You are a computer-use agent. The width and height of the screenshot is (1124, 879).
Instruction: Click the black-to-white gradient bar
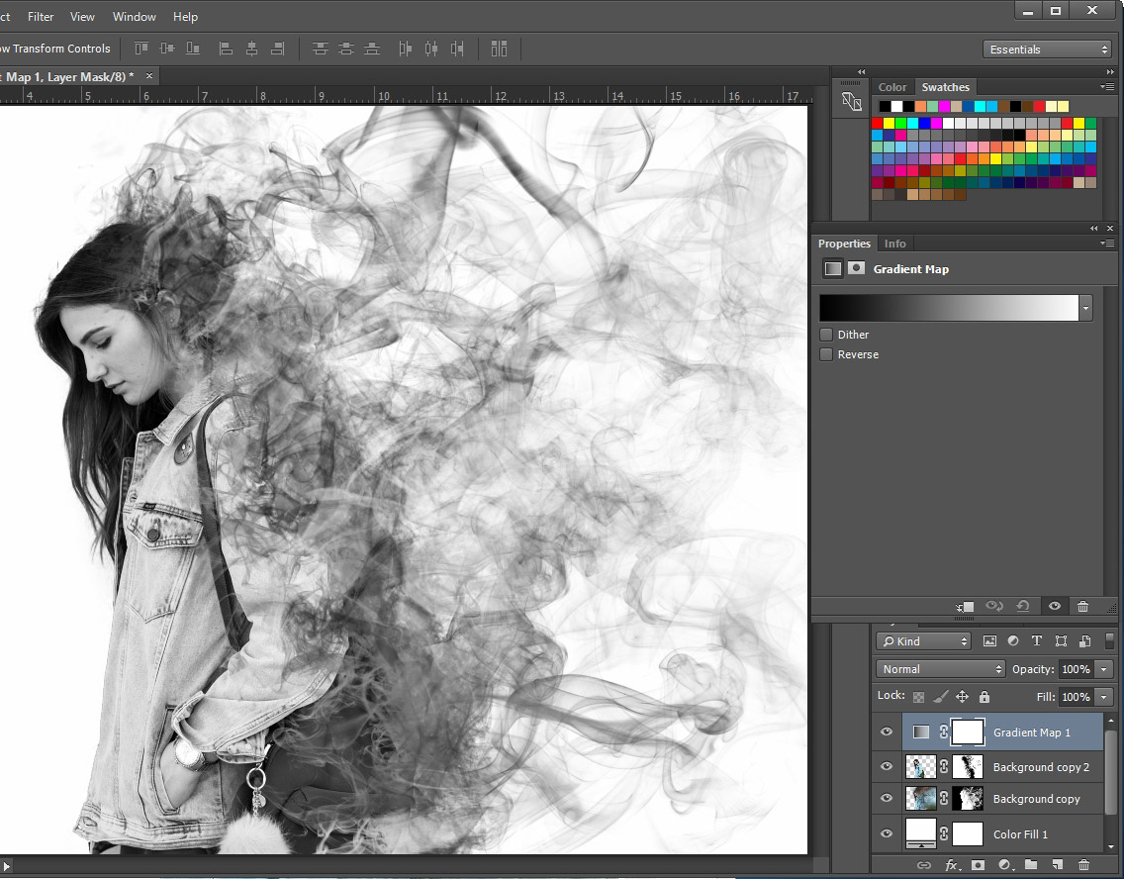coord(949,308)
